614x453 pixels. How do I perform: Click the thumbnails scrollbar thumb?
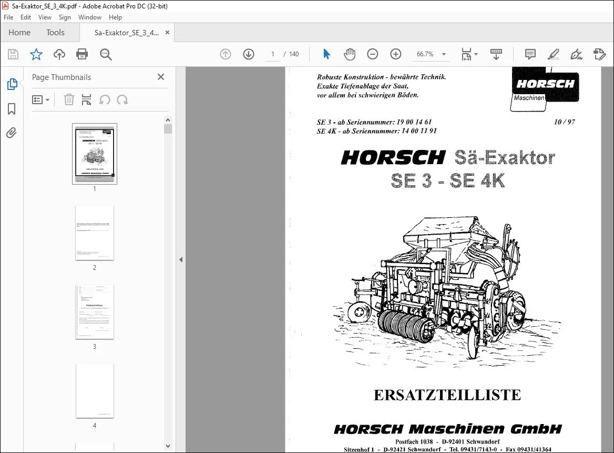[168, 129]
